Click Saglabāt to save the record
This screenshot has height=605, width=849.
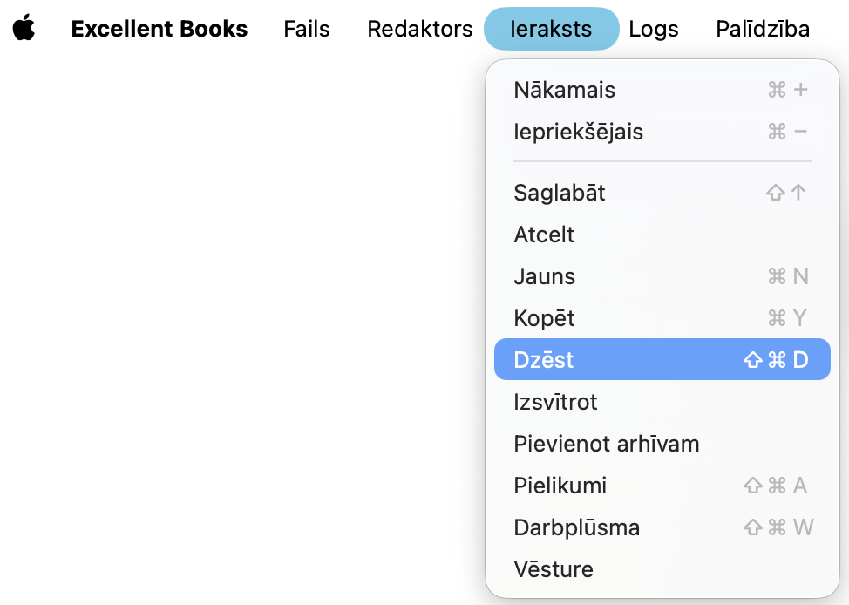pyautogui.click(x=559, y=193)
